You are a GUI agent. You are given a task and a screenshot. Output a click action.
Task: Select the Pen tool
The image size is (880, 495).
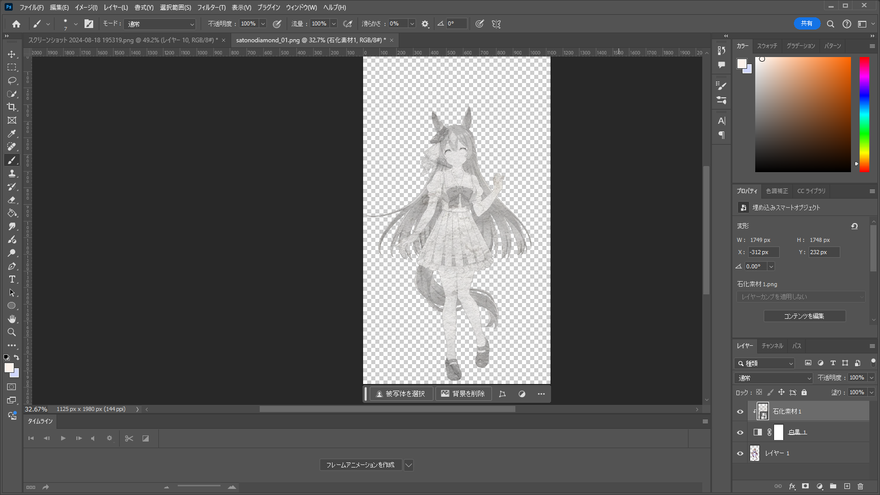point(12,266)
